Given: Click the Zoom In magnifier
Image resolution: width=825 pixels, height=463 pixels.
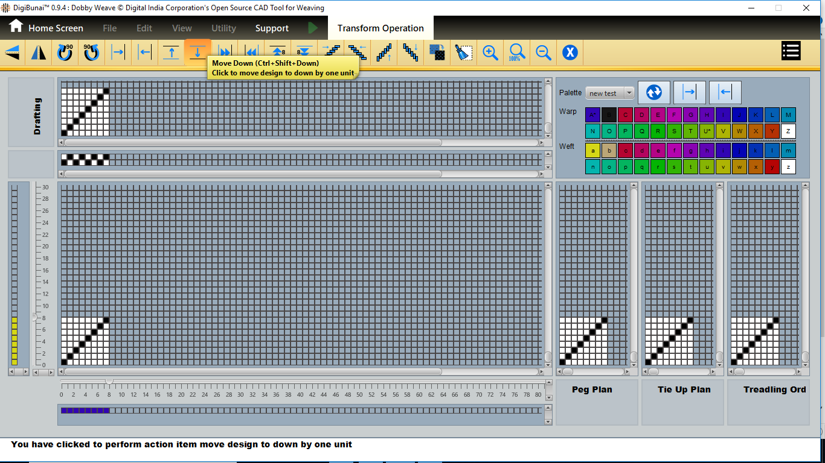Looking at the screenshot, I should pos(490,53).
